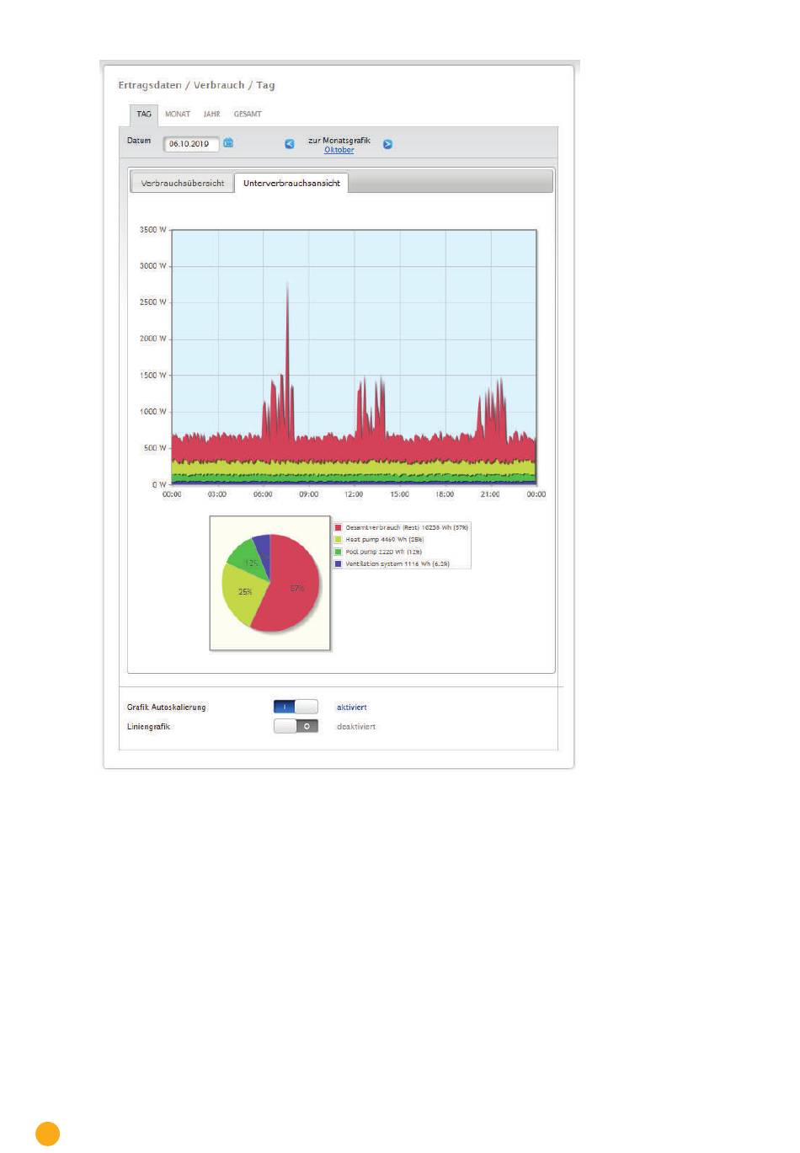The height and width of the screenshot is (1153, 800).
Task: Click the Datum input field 06.10.2019
Action: (191, 144)
